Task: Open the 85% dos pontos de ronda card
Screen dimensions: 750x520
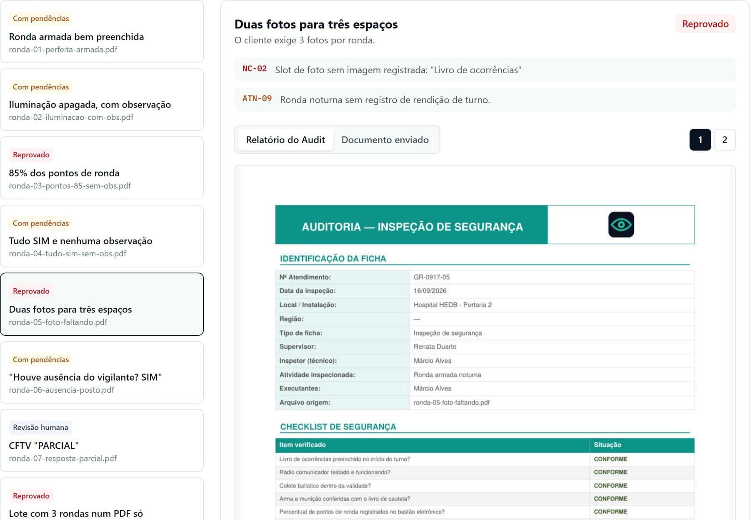Action: [102, 168]
